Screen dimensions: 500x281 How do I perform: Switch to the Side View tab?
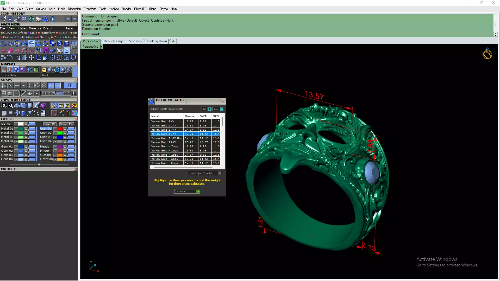[136, 41]
